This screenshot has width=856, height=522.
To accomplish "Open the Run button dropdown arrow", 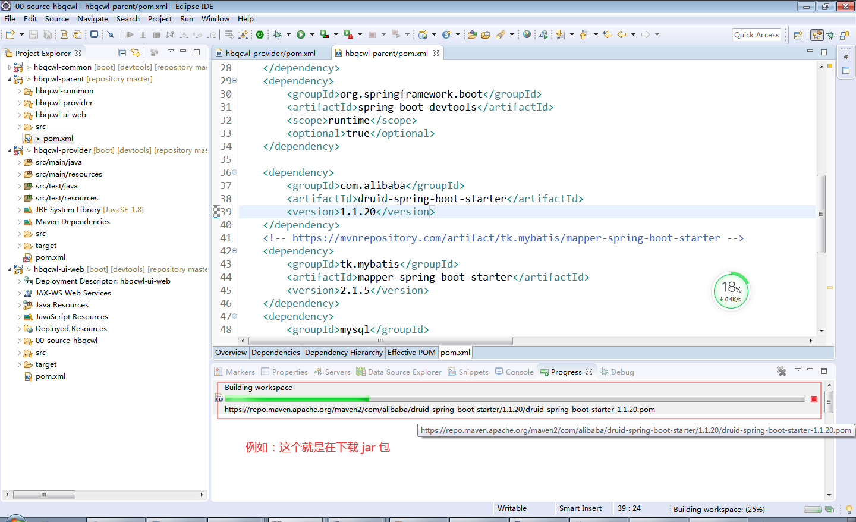I will coord(311,34).
